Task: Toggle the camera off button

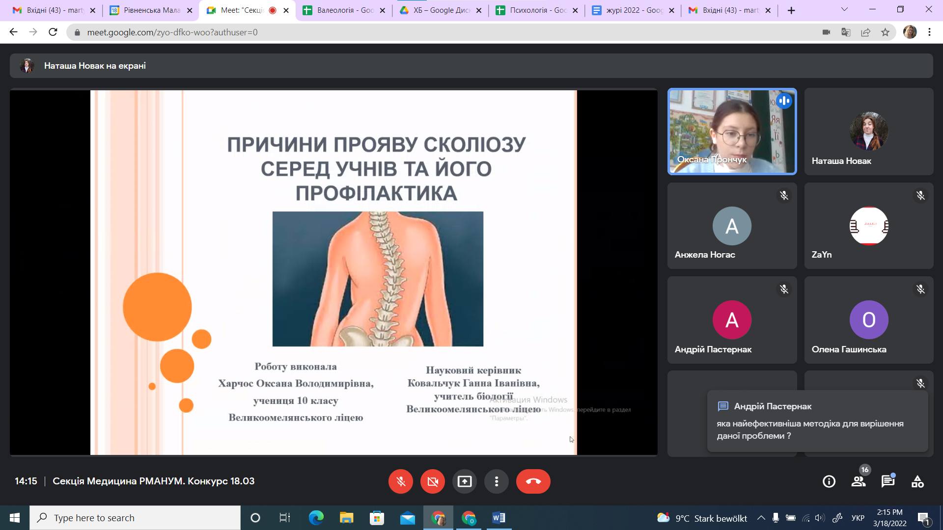Action: click(x=433, y=481)
